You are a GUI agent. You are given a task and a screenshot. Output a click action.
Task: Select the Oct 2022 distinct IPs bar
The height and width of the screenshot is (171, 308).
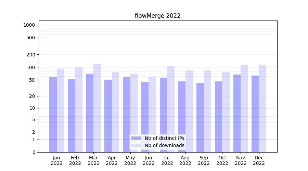click(x=218, y=117)
